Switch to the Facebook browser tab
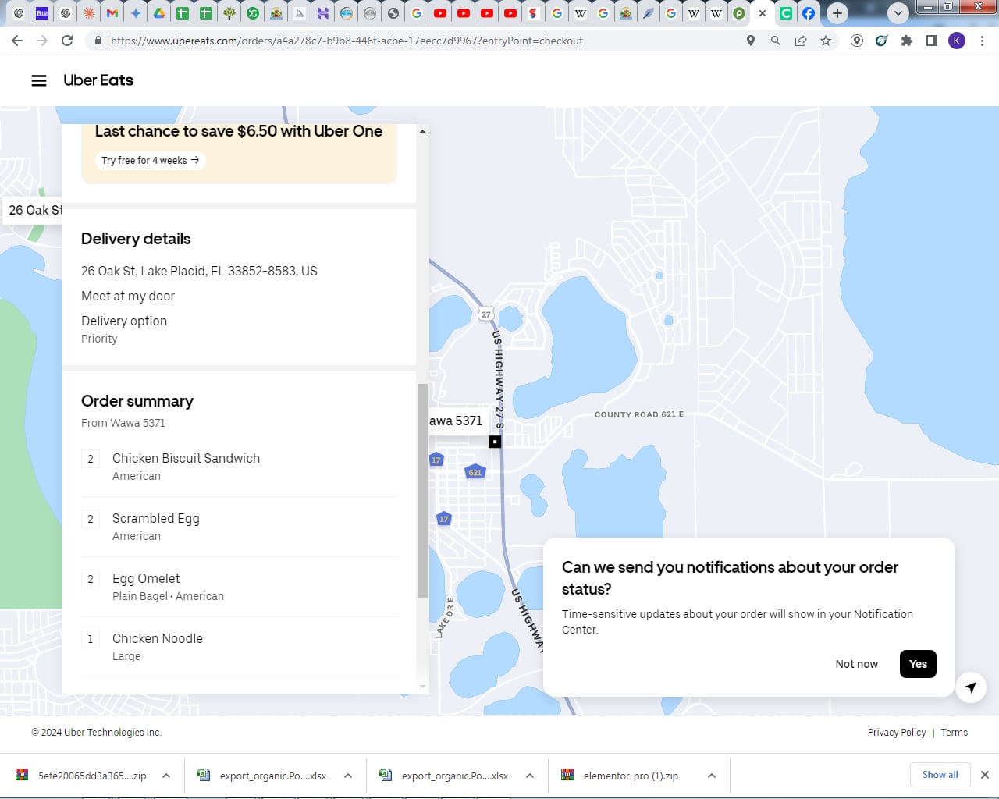Viewport: 999px width, 799px height. [809, 13]
